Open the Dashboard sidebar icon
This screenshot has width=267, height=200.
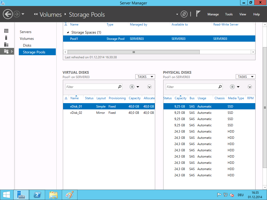tap(6, 31)
